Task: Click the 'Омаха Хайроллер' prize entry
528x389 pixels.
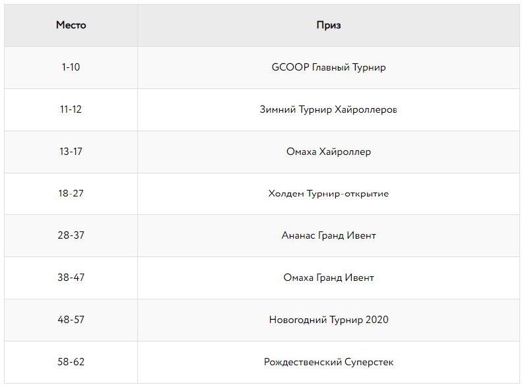Action: (328, 152)
